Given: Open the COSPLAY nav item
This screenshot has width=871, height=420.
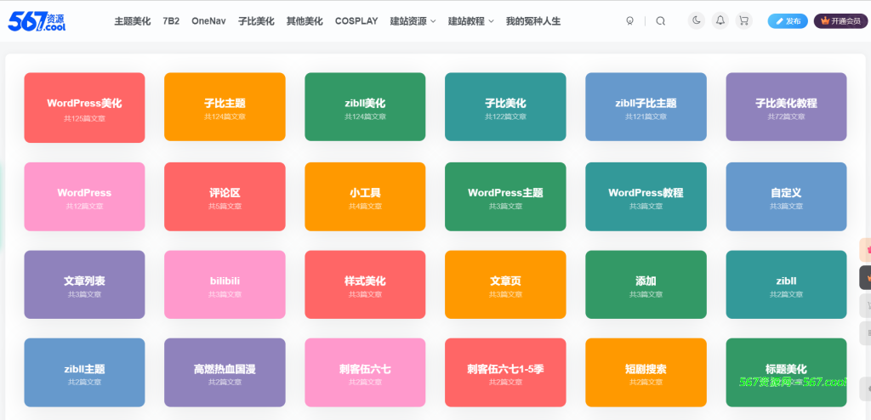Looking at the screenshot, I should coord(356,21).
